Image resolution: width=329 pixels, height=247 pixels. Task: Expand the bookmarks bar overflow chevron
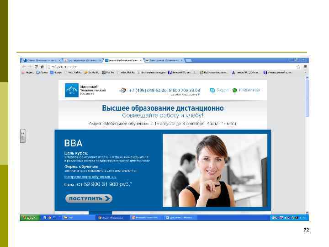(305, 72)
